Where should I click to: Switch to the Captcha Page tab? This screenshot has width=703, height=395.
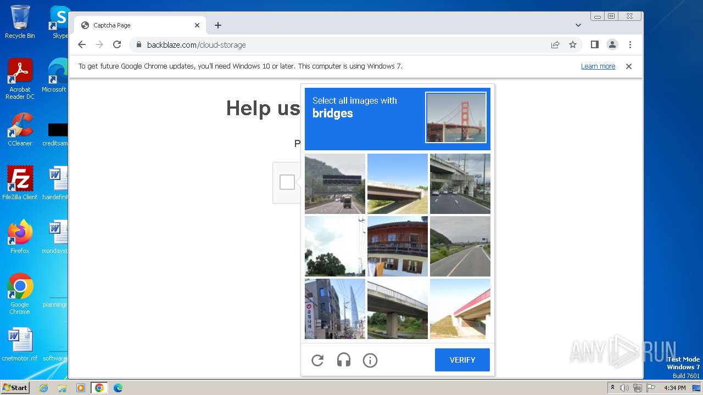pos(140,25)
